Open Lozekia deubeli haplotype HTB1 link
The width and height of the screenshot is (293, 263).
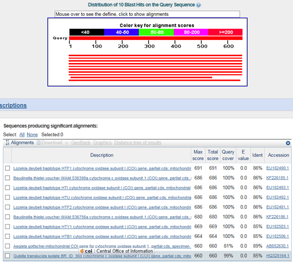coord(102,236)
